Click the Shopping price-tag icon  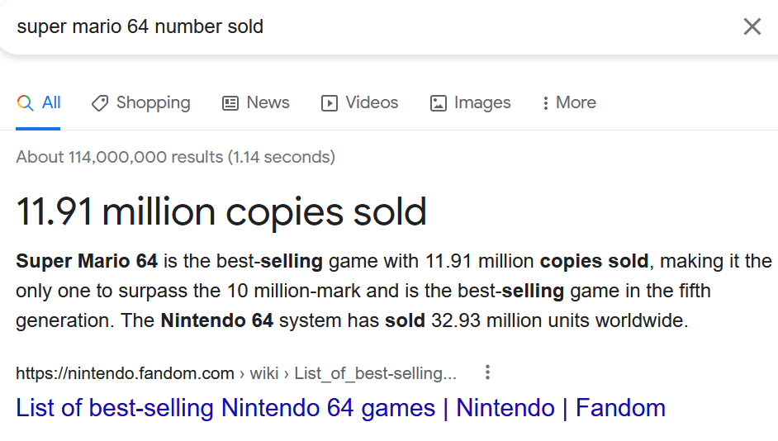pos(100,102)
